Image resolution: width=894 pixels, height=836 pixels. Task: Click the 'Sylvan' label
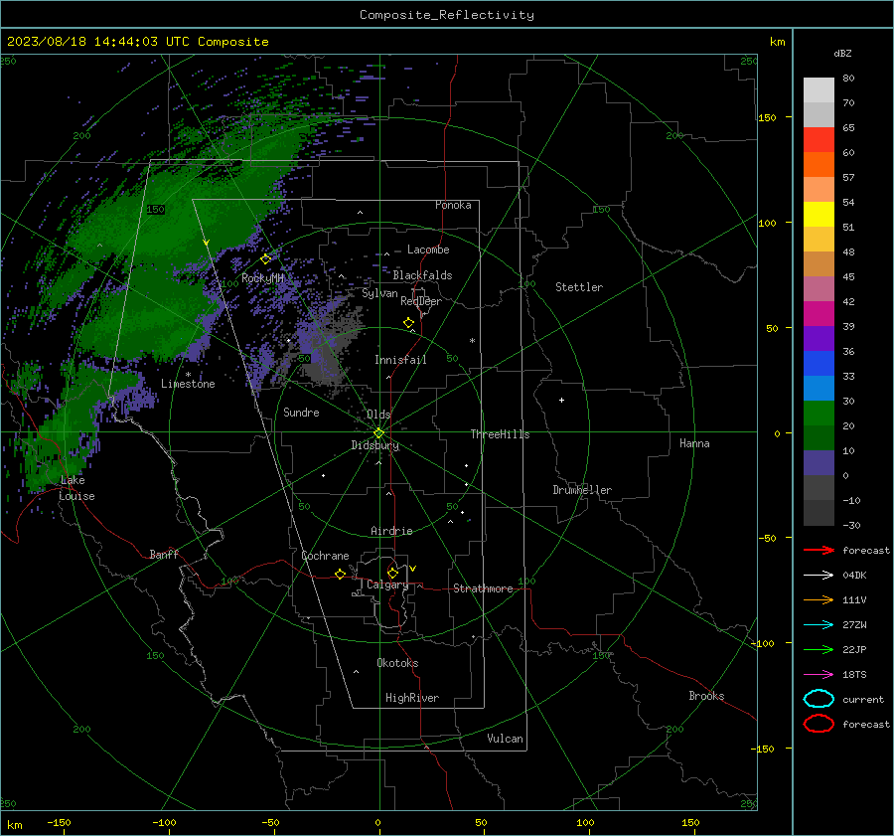379,293
